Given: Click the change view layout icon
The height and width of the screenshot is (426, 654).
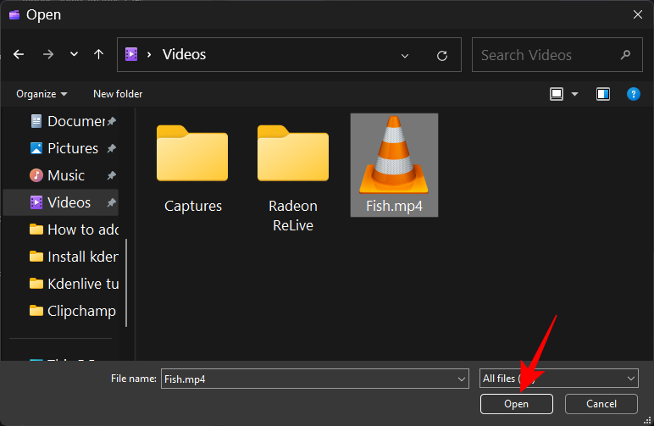Looking at the screenshot, I should pyautogui.click(x=557, y=94).
